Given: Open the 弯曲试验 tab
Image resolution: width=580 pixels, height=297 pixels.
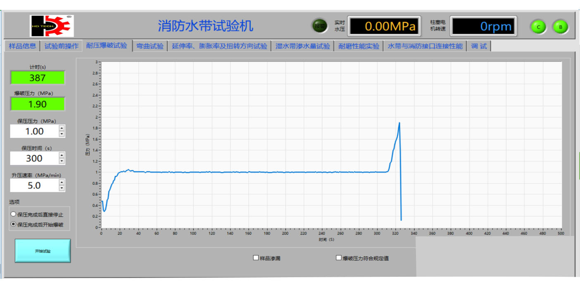Looking at the screenshot, I should (x=150, y=46).
